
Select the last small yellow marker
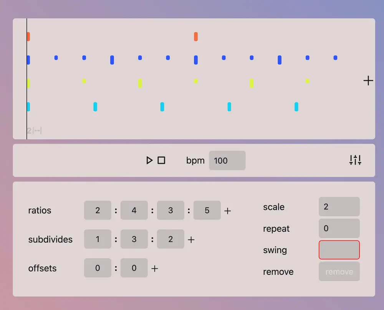[307, 81]
